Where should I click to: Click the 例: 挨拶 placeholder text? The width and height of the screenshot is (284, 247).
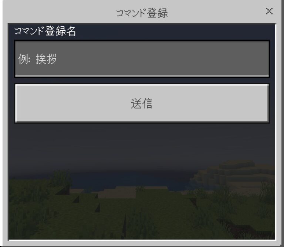tap(37, 59)
